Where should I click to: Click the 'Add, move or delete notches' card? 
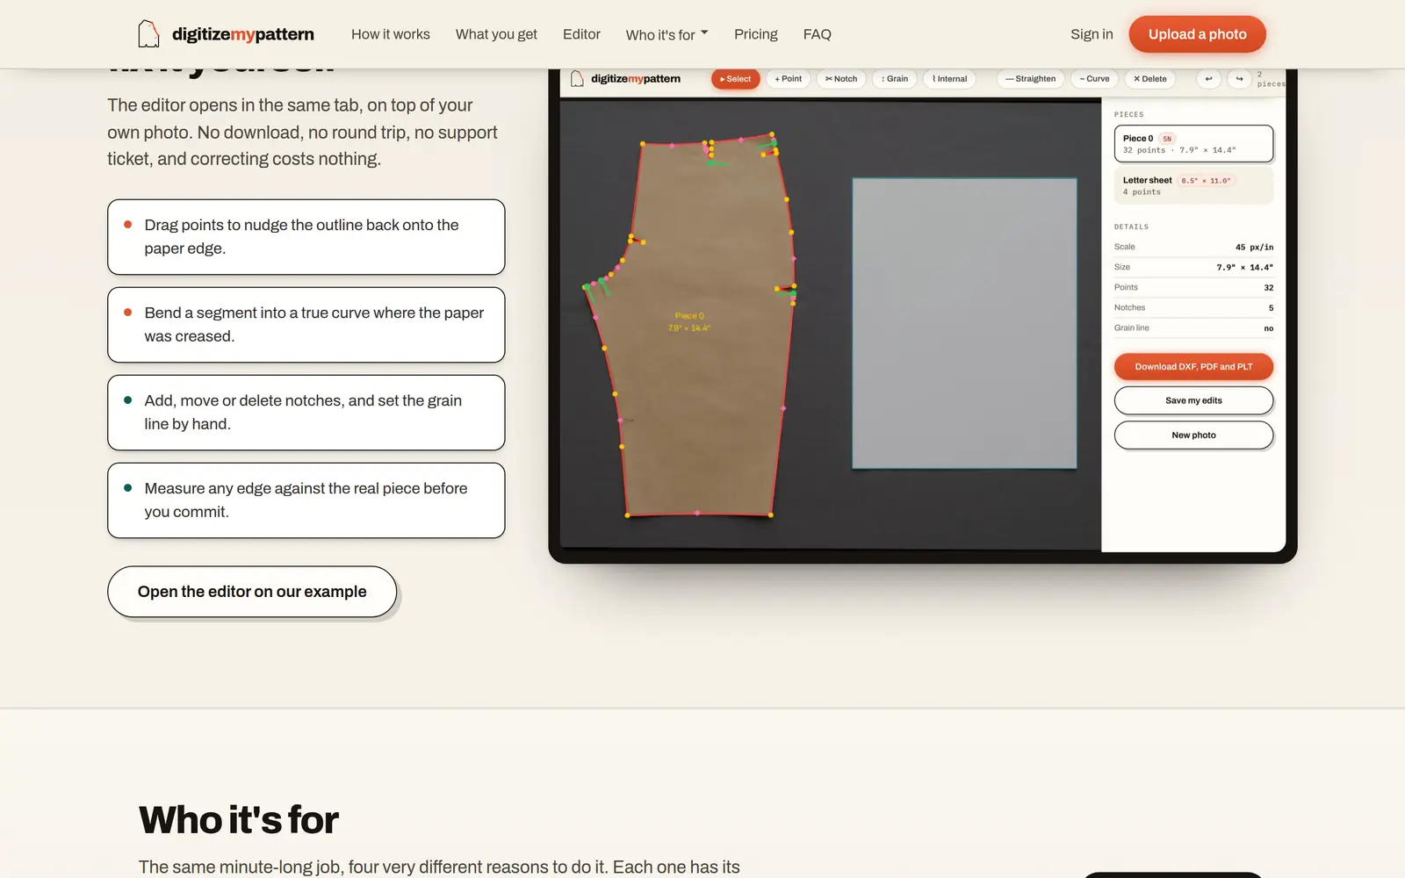tap(306, 413)
